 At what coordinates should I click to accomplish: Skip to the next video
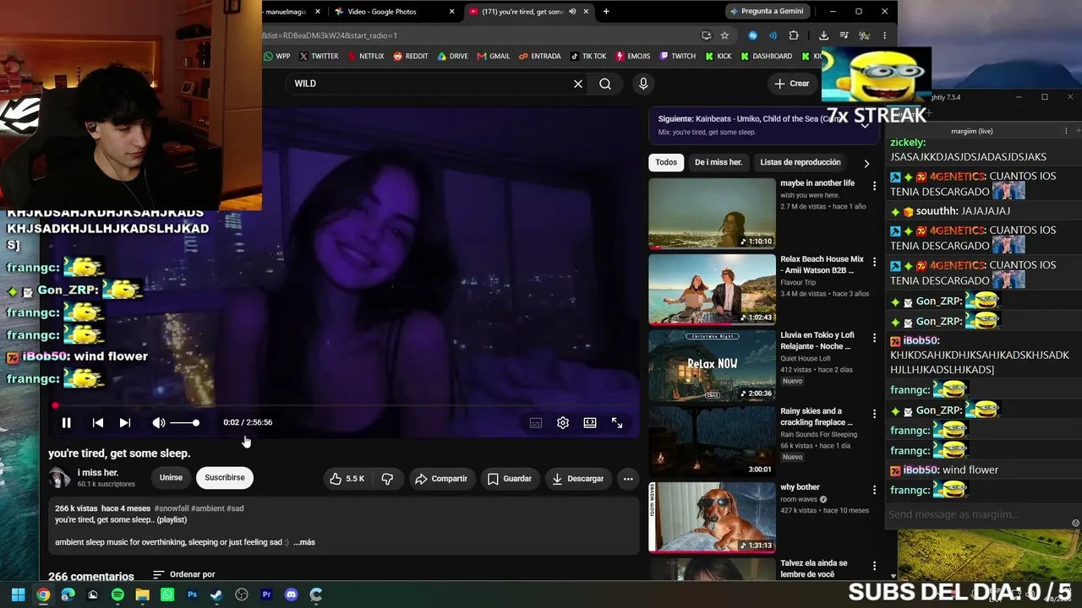(125, 423)
